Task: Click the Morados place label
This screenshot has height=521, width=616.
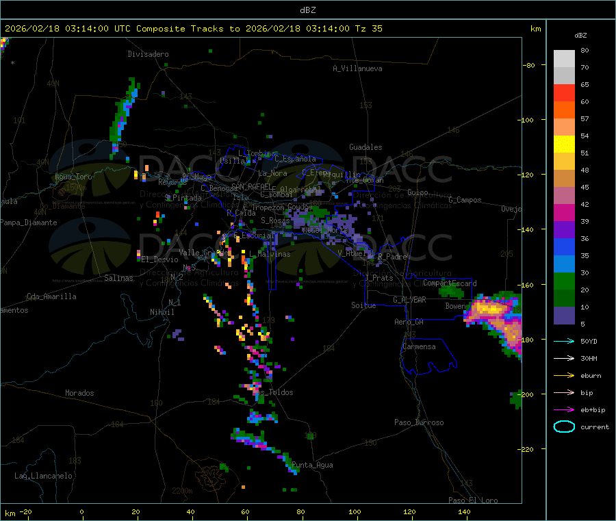Action: click(79, 393)
